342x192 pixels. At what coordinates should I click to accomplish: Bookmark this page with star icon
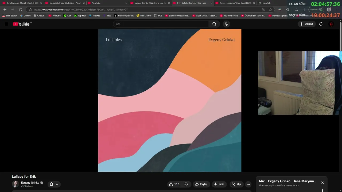point(270,10)
